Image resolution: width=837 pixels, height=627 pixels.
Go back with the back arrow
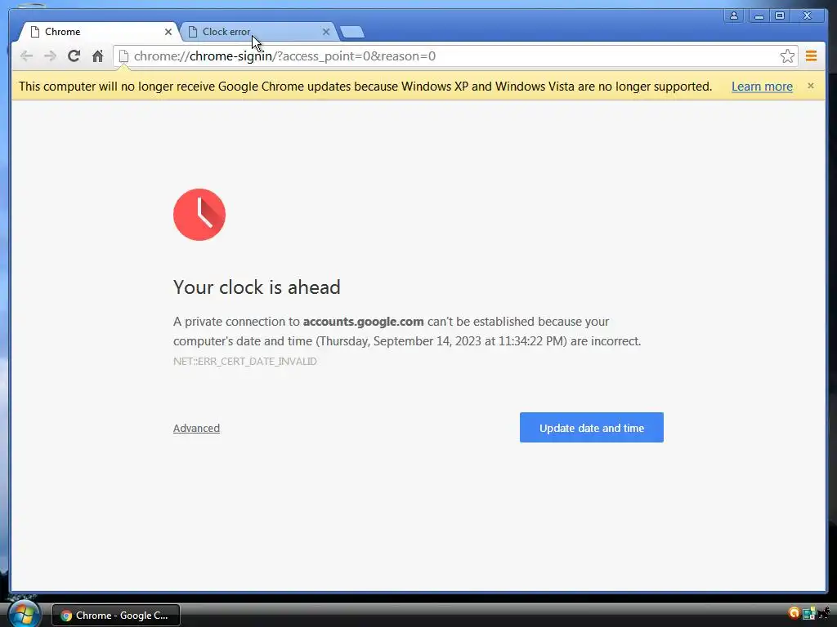coord(26,56)
